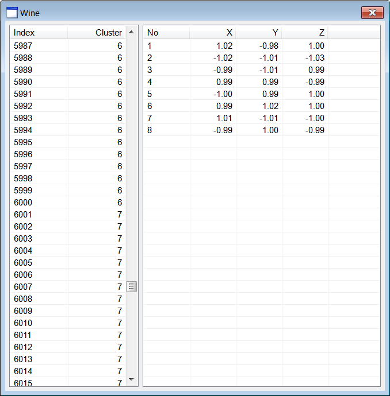Click X value -1.00 in row 5
The image size is (390, 396).
pyautogui.click(x=223, y=94)
